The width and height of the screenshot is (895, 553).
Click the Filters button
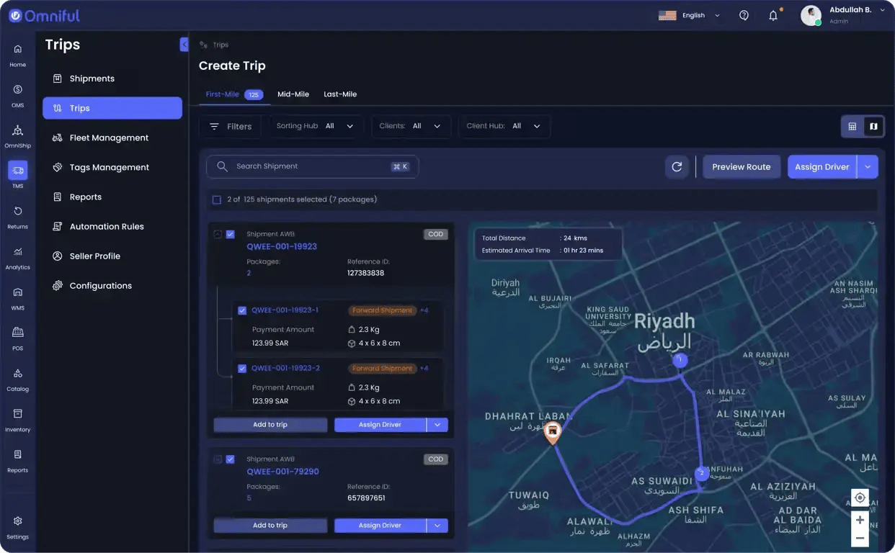click(x=231, y=126)
